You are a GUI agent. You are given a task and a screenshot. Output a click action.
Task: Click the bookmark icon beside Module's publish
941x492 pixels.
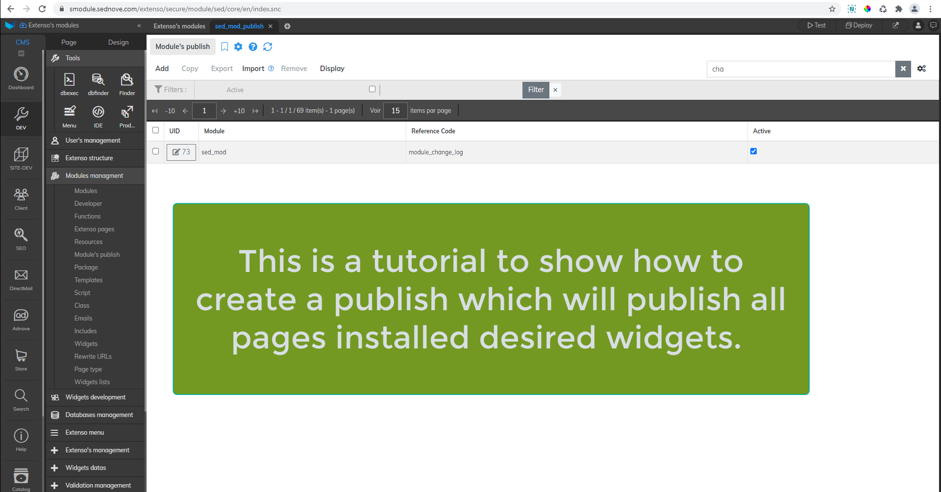pos(224,47)
